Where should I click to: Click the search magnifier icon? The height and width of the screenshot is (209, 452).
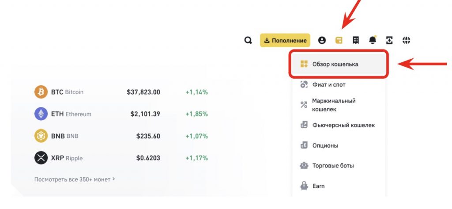(248, 40)
